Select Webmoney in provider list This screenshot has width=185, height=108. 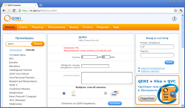(x=16, y=104)
